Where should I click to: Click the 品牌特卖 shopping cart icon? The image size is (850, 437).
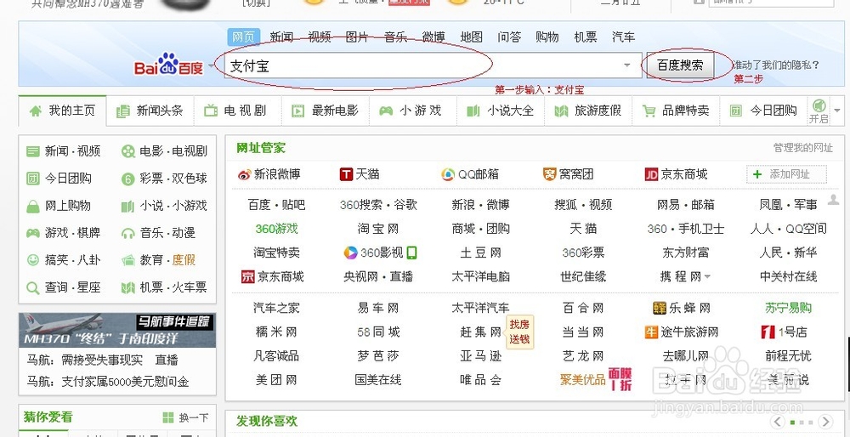point(649,111)
